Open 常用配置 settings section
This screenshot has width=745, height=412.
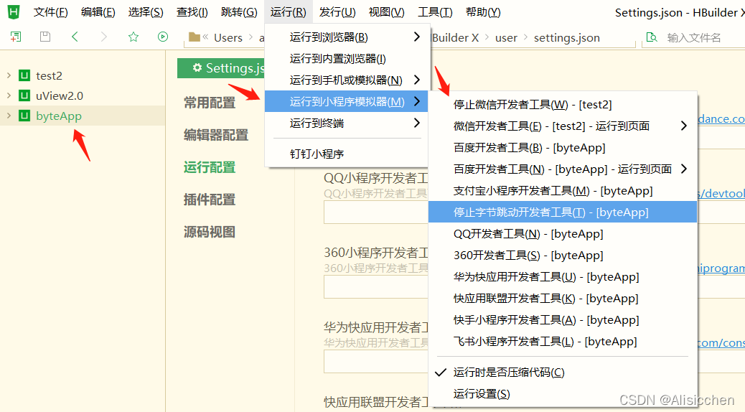(x=210, y=103)
